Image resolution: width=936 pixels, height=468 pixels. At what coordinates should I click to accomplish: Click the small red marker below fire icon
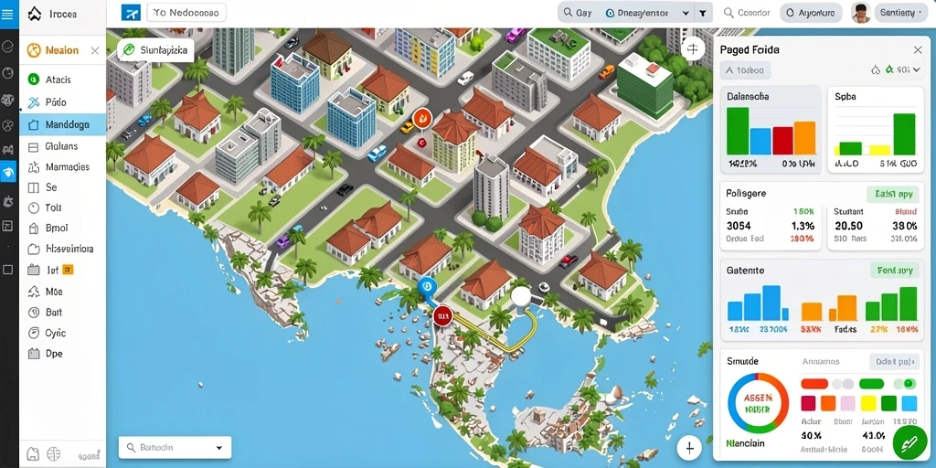421,142
